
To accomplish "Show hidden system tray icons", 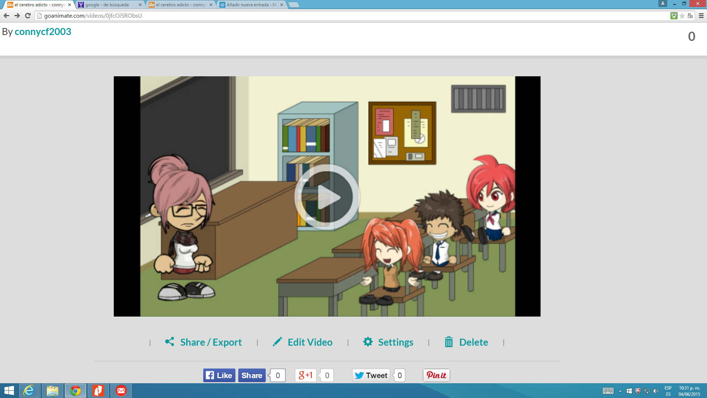I will click(x=620, y=391).
